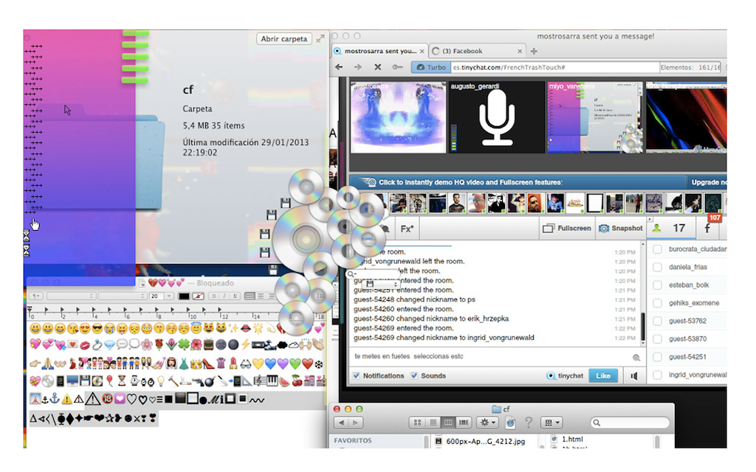This screenshot has height=472, width=756.
Task: Click the tinychat logo link
Action: tap(565, 375)
